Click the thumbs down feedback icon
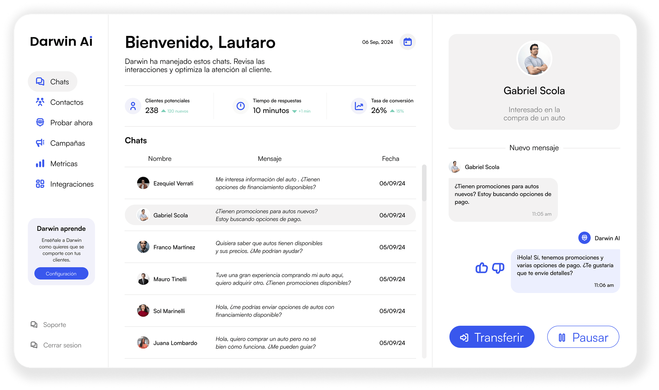 [498, 268]
